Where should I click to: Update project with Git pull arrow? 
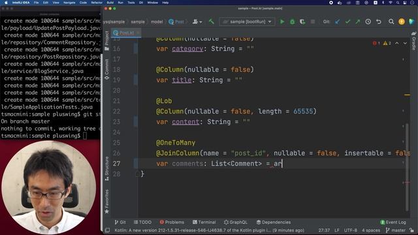click(338, 22)
